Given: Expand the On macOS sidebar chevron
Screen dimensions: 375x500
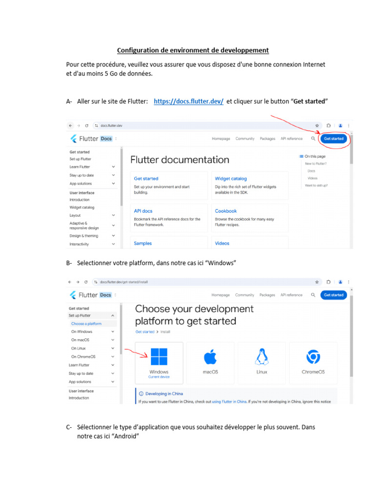Looking at the screenshot, I should coord(113,340).
